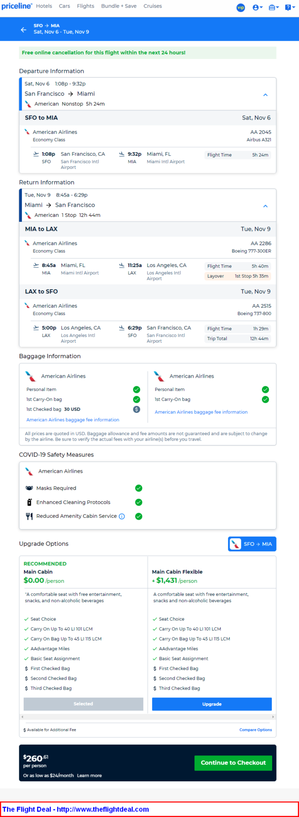The height and width of the screenshot is (817, 299).
Task: Click flight number AA 2045
Action: click(261, 132)
